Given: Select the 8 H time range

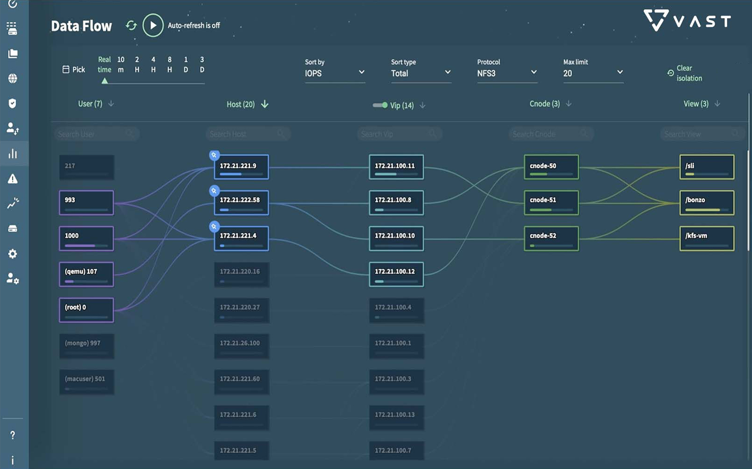Looking at the screenshot, I should [x=170, y=65].
